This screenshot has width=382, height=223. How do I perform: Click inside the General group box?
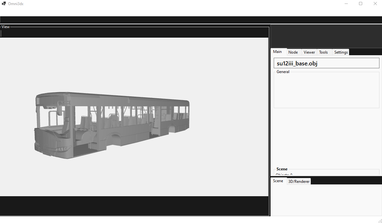pyautogui.click(x=326, y=91)
